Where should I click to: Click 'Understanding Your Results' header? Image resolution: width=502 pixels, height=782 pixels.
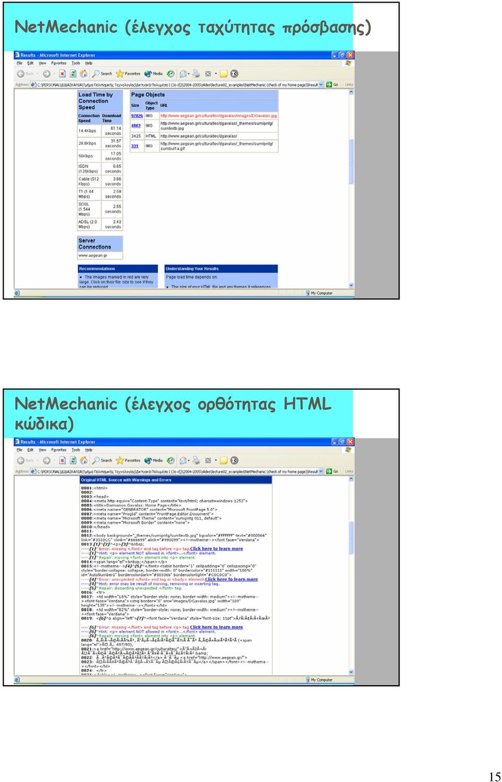[x=221, y=268]
